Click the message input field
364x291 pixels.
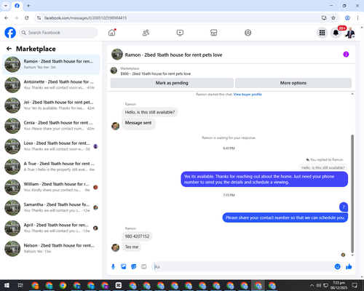coord(242,267)
